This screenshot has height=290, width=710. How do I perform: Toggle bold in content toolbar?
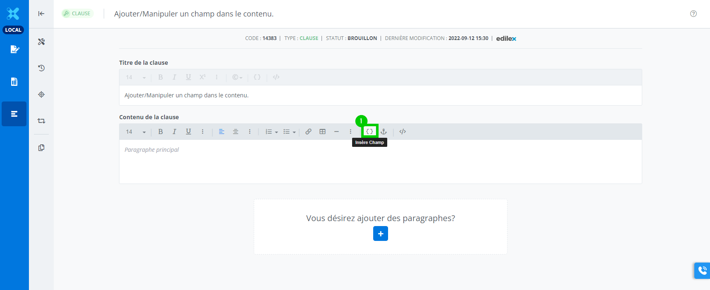[x=160, y=132]
